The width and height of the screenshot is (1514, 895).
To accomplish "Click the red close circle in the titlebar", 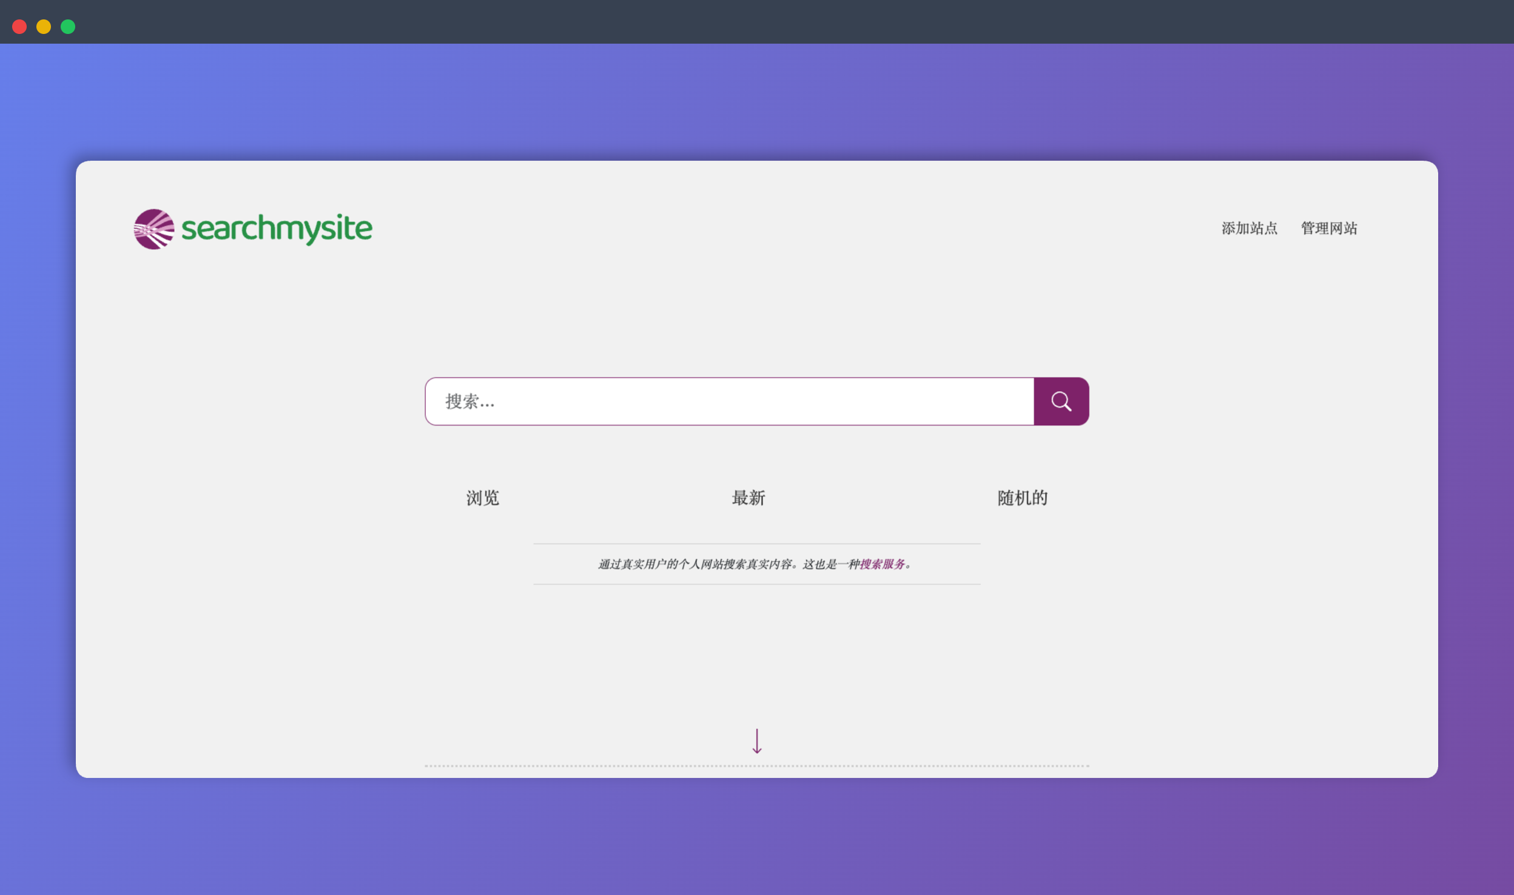I will point(19,26).
